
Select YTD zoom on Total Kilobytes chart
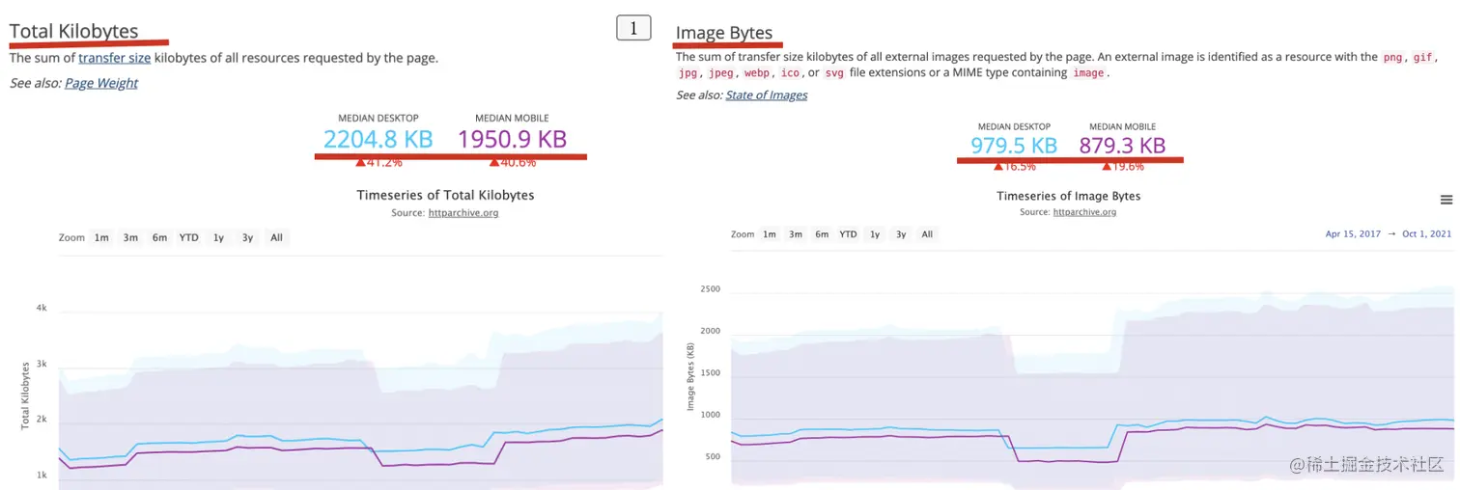[189, 237]
